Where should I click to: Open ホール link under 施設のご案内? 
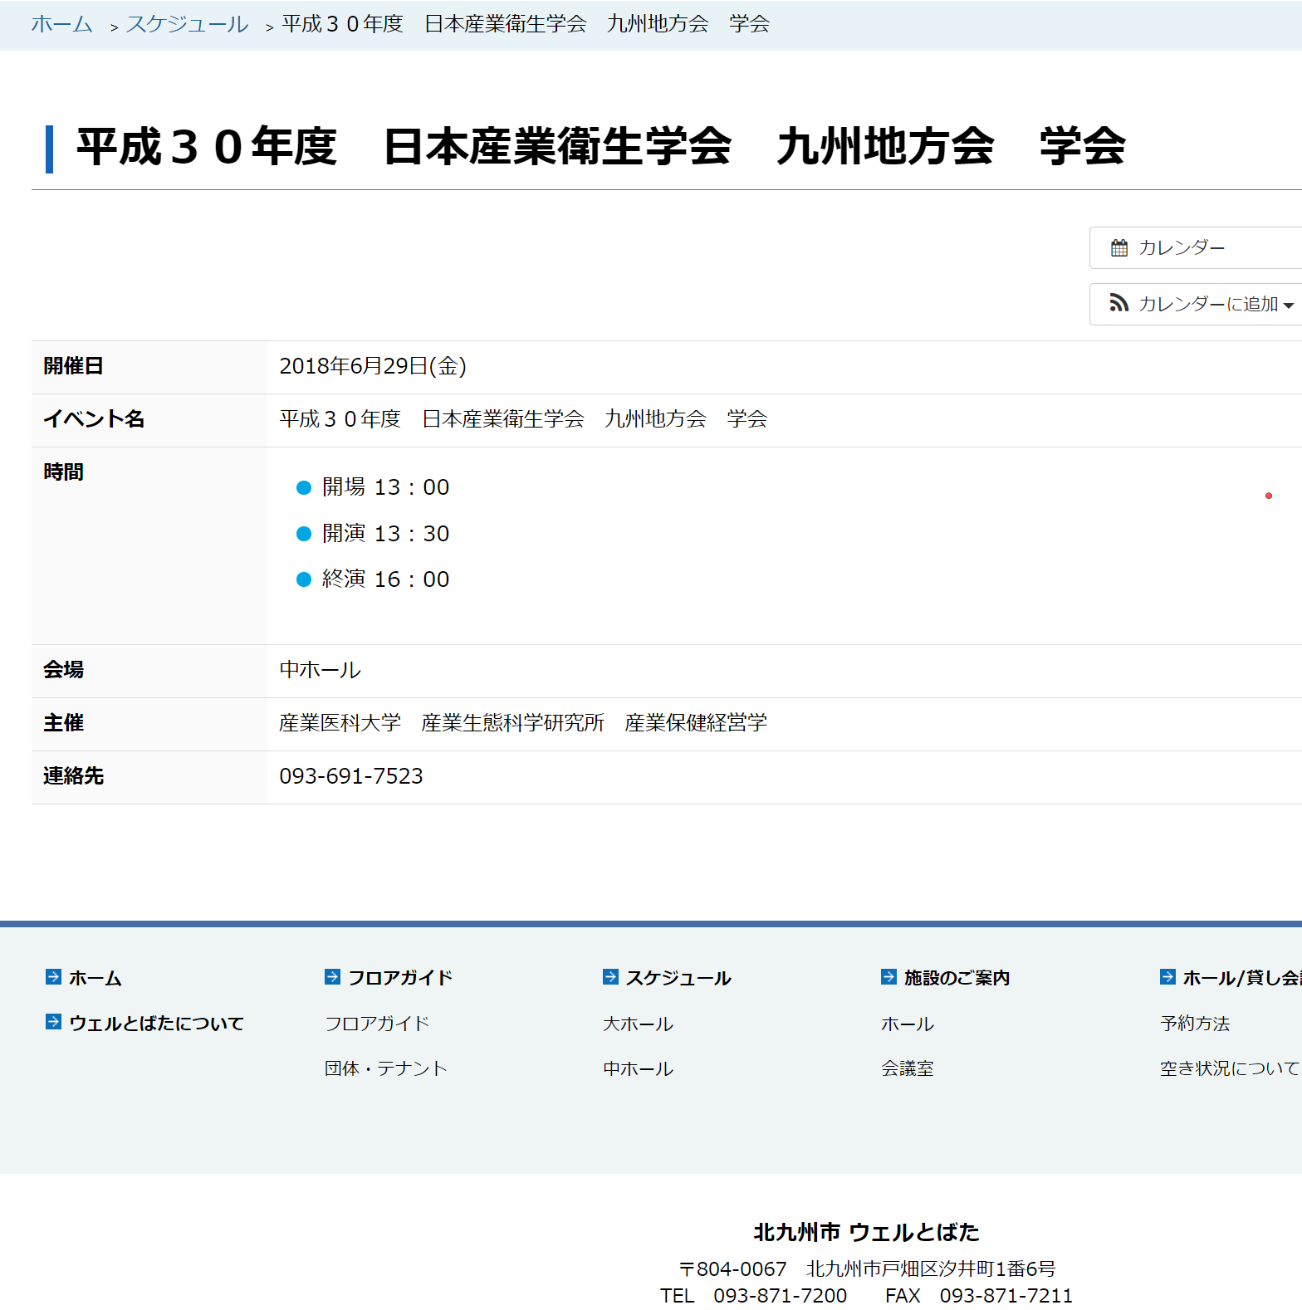pos(908,1024)
